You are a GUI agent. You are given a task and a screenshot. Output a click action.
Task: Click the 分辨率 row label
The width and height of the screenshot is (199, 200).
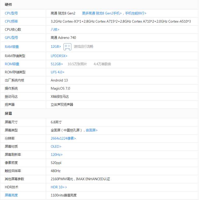tap(10, 139)
